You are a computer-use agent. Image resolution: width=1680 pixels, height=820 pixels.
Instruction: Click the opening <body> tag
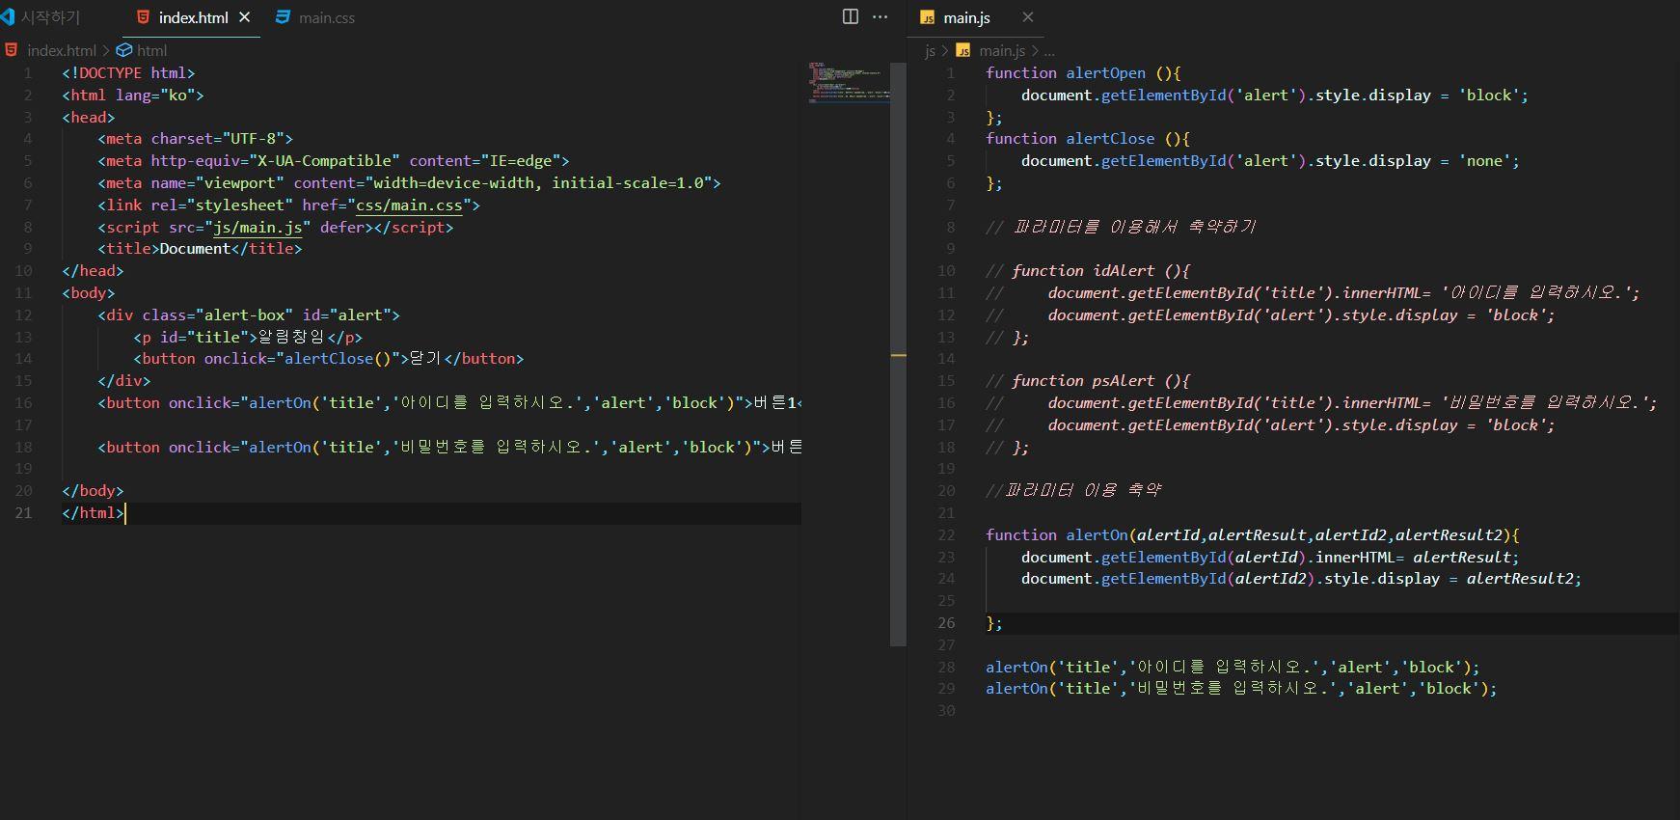coord(89,292)
